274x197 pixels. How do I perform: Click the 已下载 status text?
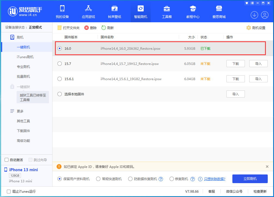(205, 49)
